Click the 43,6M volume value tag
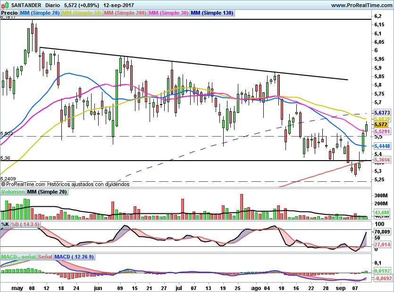The width and height of the screenshot is (394, 292). 381,213
